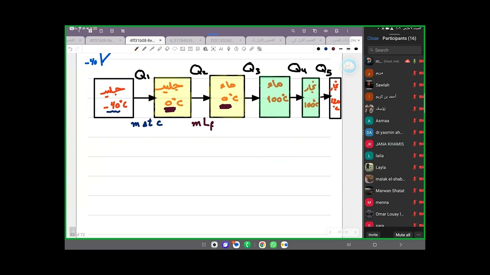
Task: Select participant dr.yasmin in the list
Action: (x=394, y=133)
